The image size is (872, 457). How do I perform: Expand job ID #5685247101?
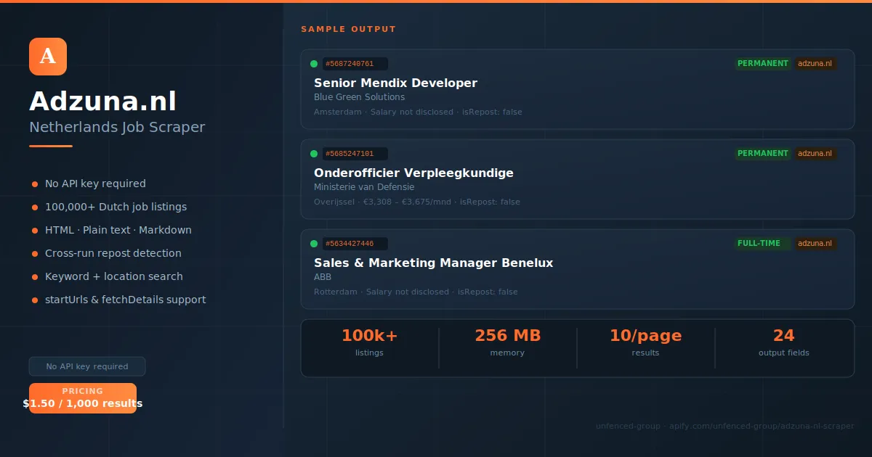pos(355,153)
